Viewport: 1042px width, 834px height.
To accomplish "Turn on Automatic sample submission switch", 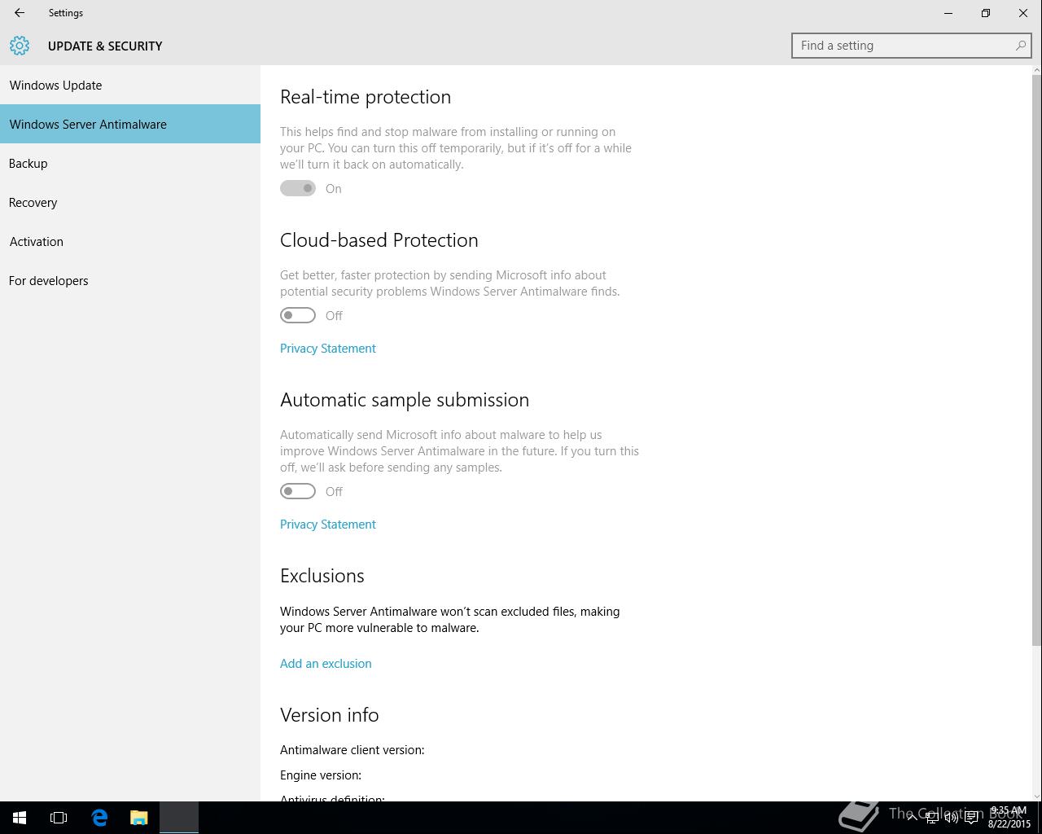I will pyautogui.click(x=298, y=491).
